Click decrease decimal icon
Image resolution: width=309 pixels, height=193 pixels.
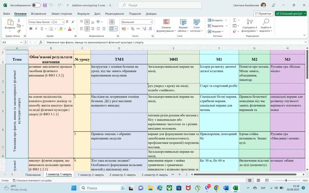point(150,29)
